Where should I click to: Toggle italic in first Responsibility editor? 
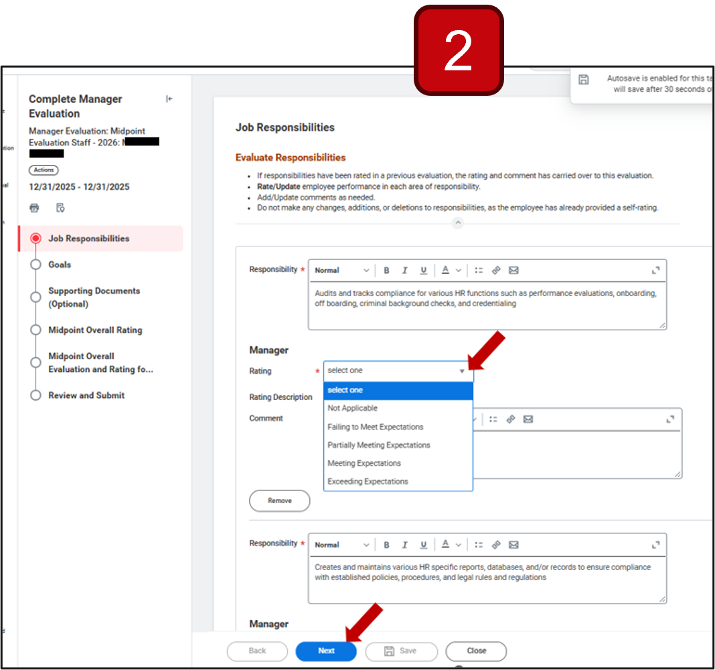(x=404, y=270)
